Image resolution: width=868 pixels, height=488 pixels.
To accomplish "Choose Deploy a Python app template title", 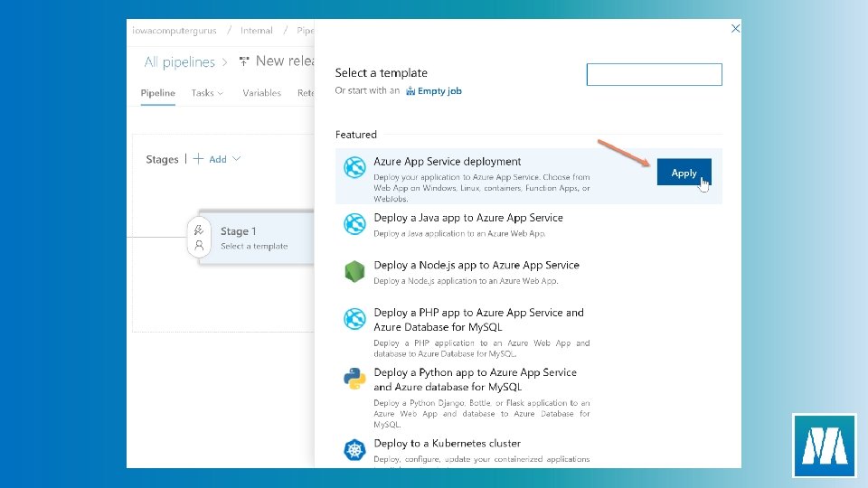I will 475,380.
